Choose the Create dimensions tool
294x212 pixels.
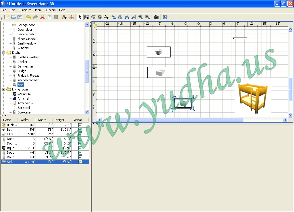[100, 17]
